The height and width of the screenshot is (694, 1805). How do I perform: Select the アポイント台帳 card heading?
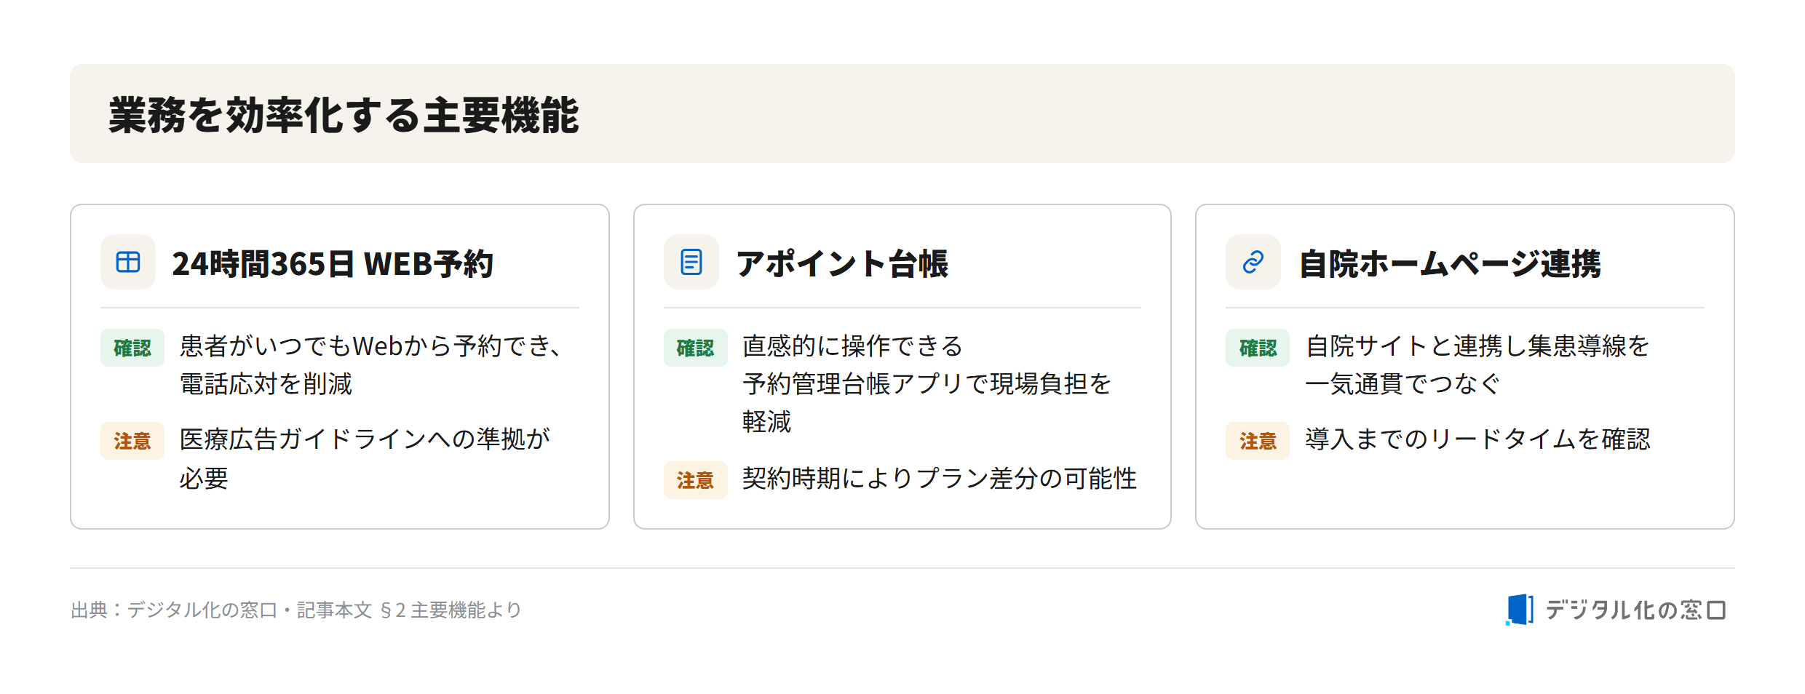842,263
